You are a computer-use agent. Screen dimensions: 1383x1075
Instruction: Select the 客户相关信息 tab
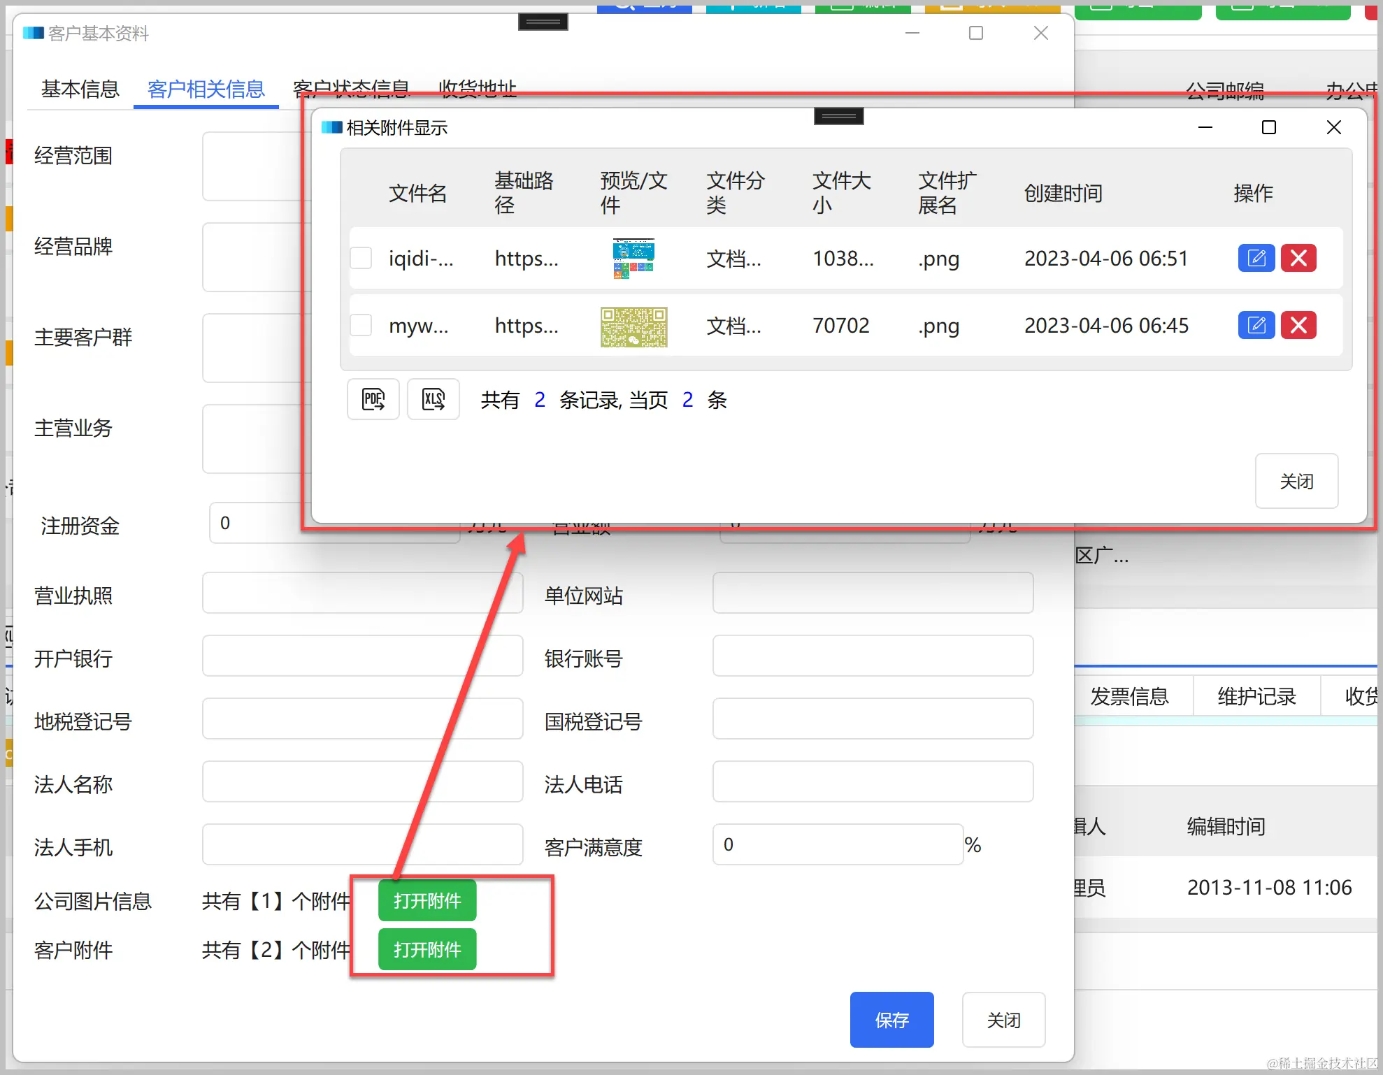206,89
